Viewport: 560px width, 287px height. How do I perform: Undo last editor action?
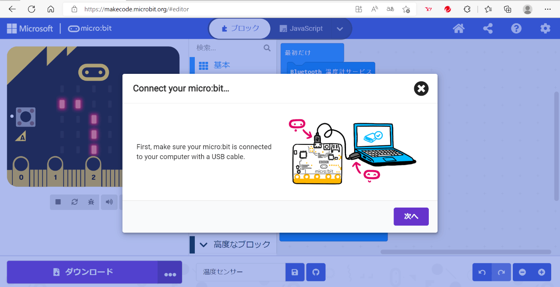[482, 272]
